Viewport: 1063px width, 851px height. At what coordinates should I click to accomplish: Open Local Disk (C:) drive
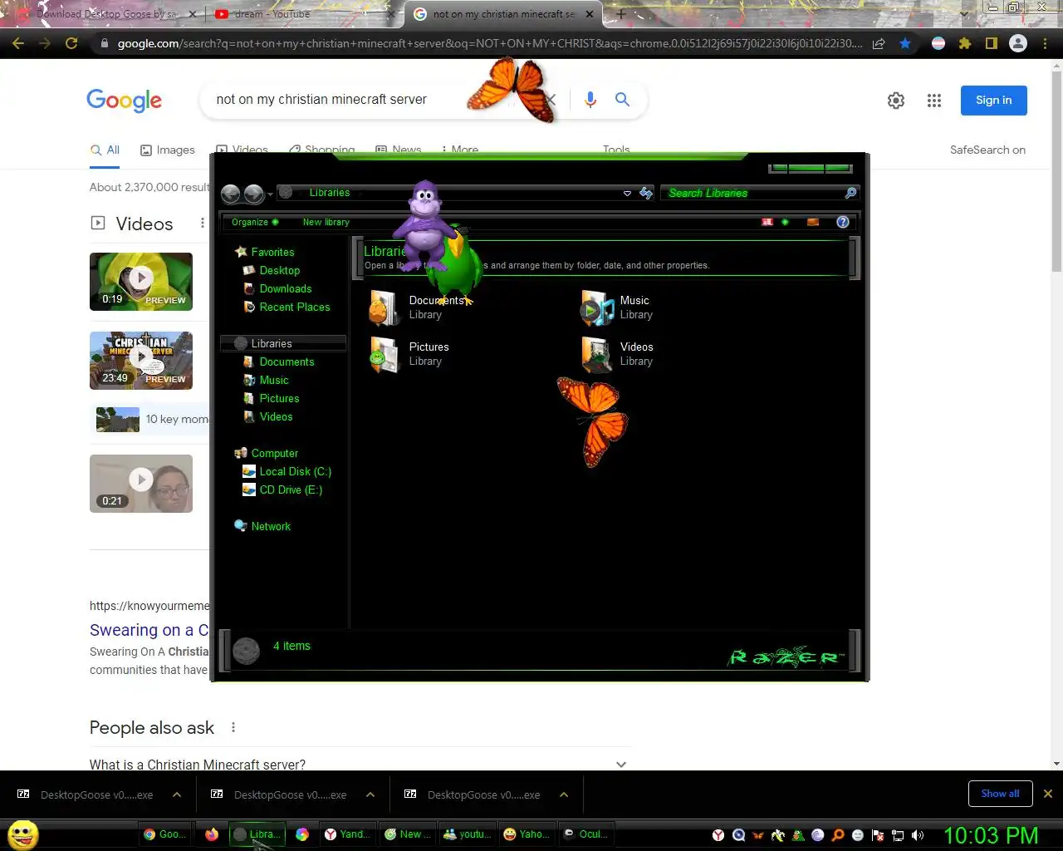pyautogui.click(x=295, y=471)
